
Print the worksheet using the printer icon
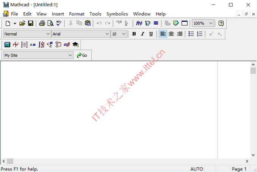[42, 23]
